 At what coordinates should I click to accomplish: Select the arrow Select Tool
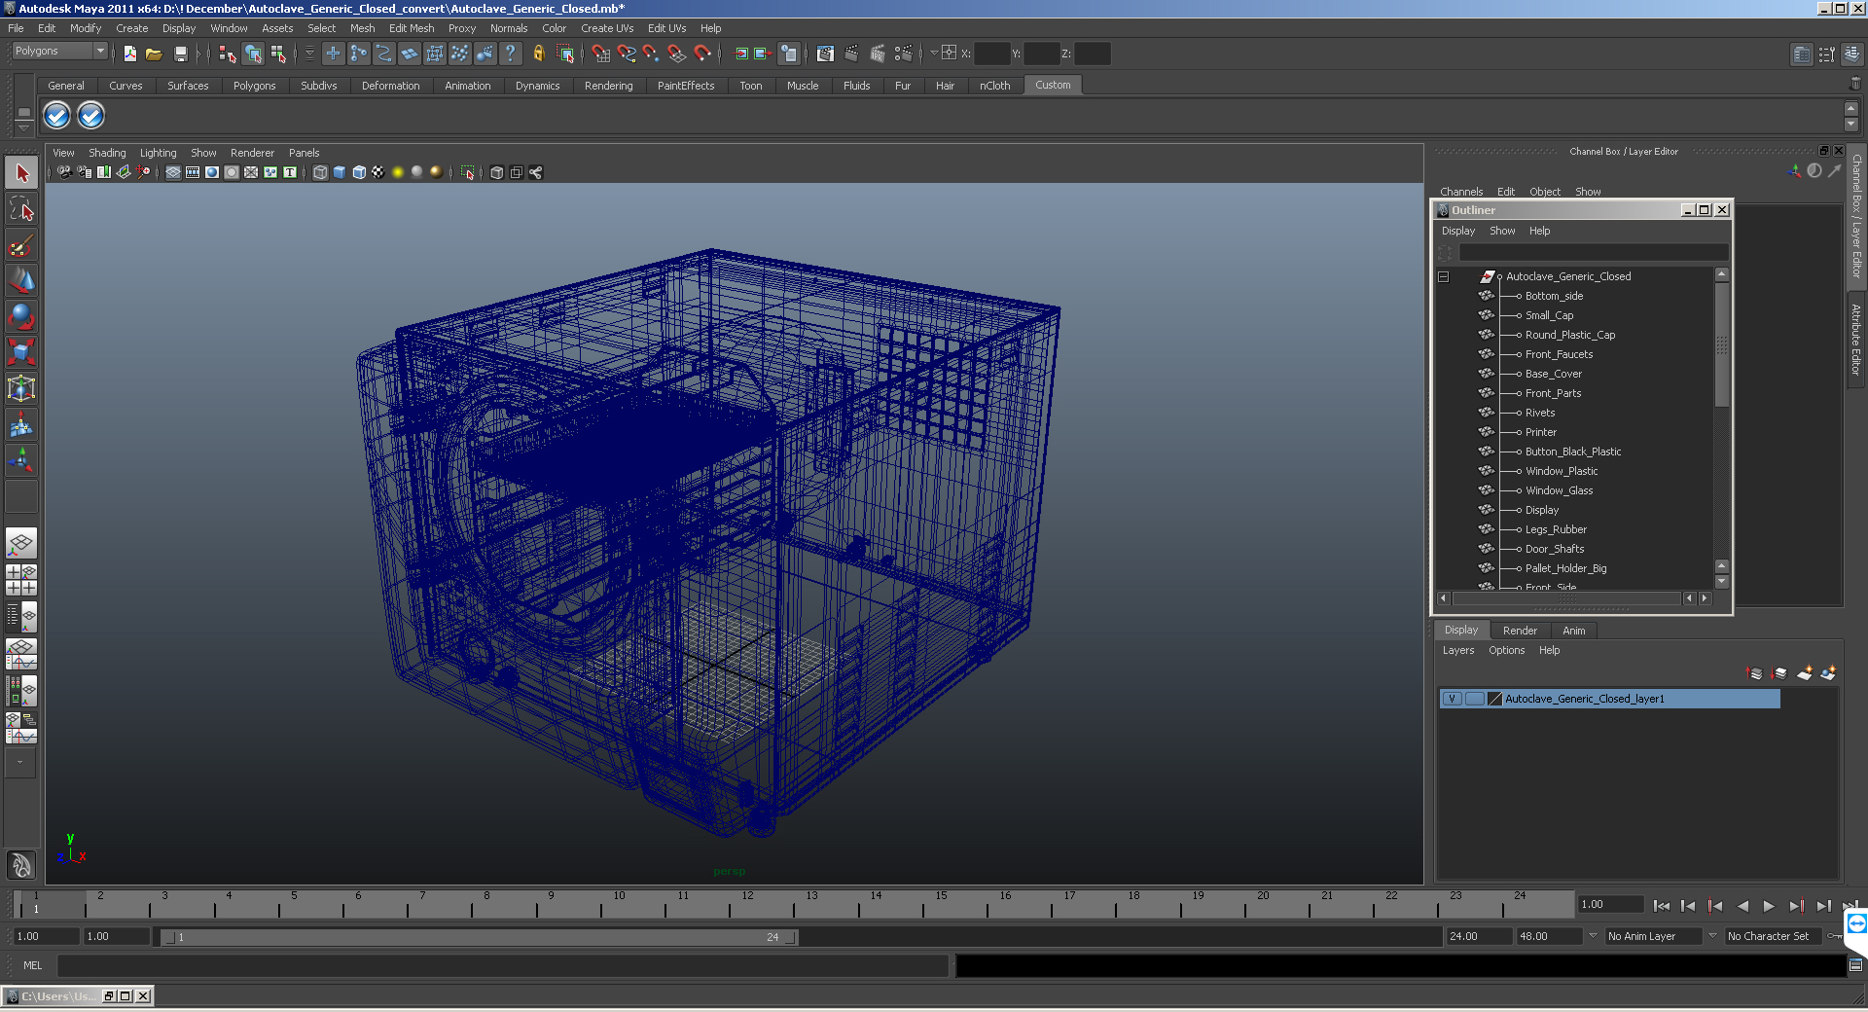tap(21, 173)
